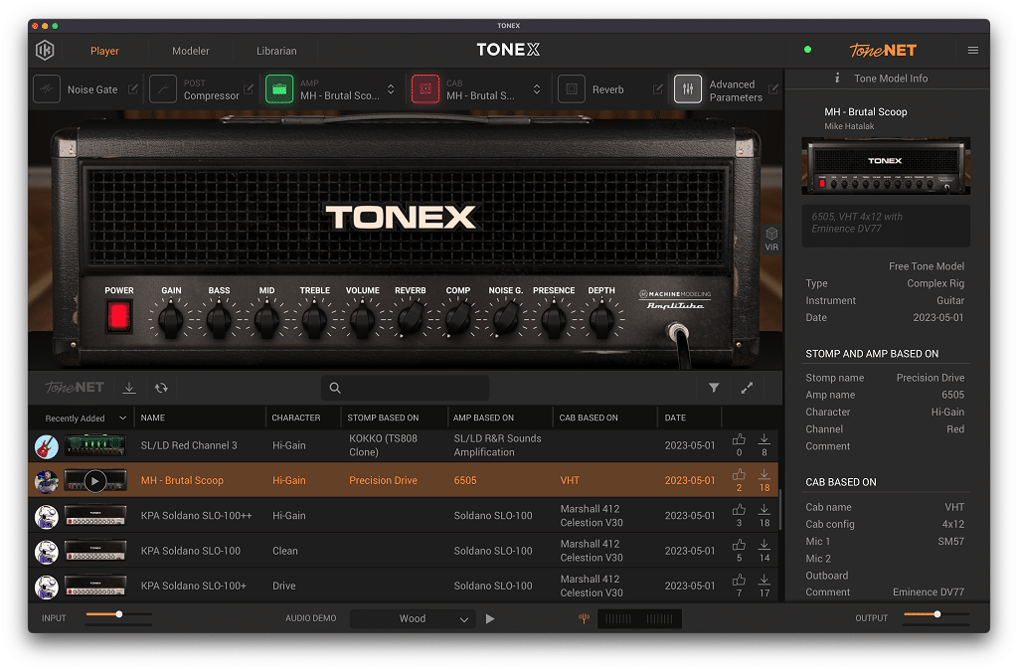Viewport: 1018px width, 670px height.
Task: Sort by STOMP BASED ON column
Action: tap(383, 418)
